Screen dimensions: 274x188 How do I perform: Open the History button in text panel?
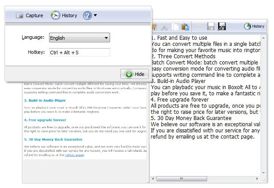click(255, 26)
